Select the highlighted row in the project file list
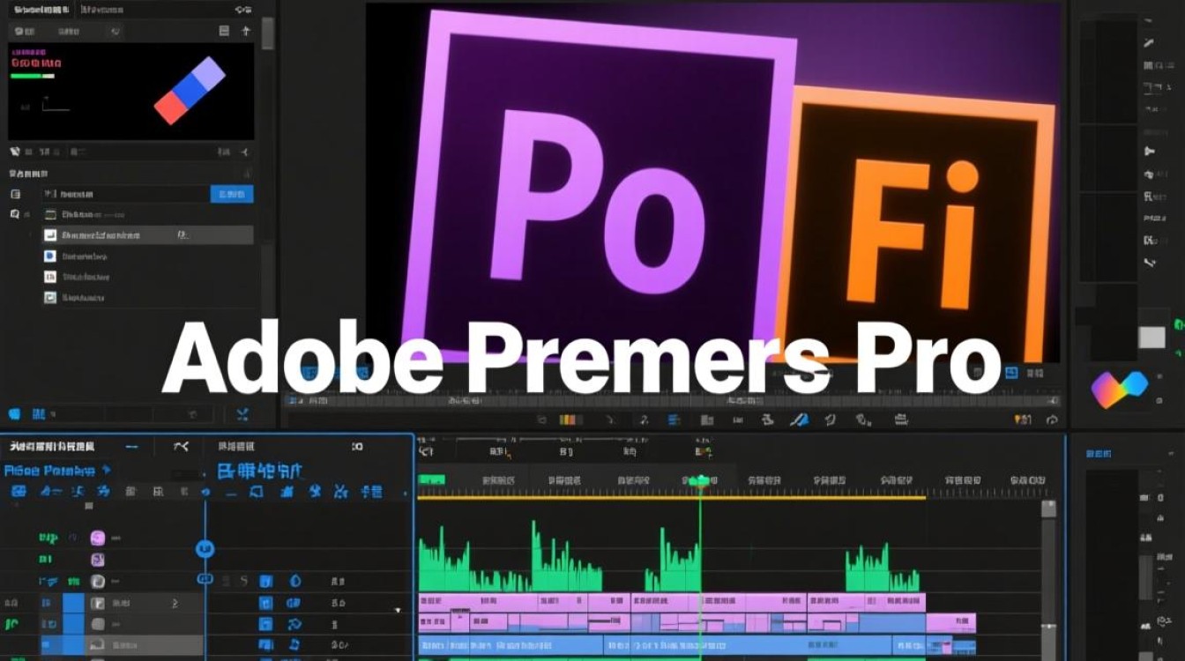 (147, 235)
